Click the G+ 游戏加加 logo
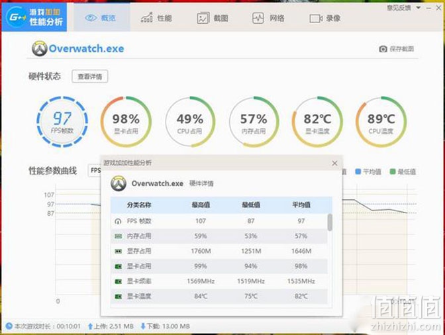The height and width of the screenshot is (335, 445). tap(34, 17)
